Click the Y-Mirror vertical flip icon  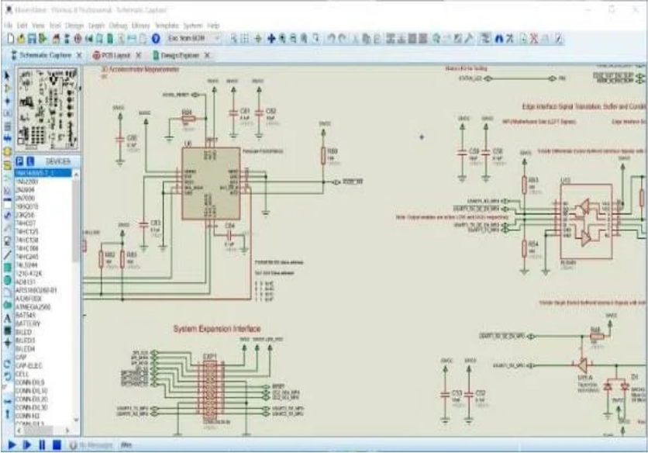click(7, 413)
